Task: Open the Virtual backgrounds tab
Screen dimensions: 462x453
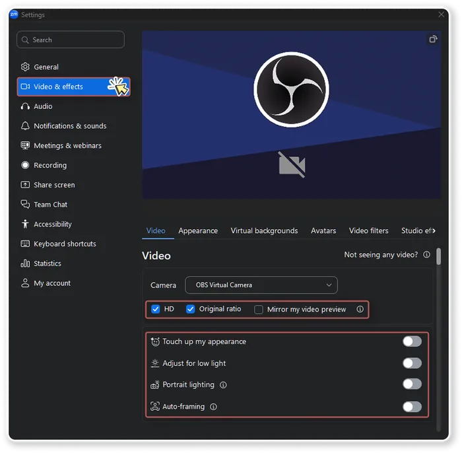Action: (x=264, y=230)
